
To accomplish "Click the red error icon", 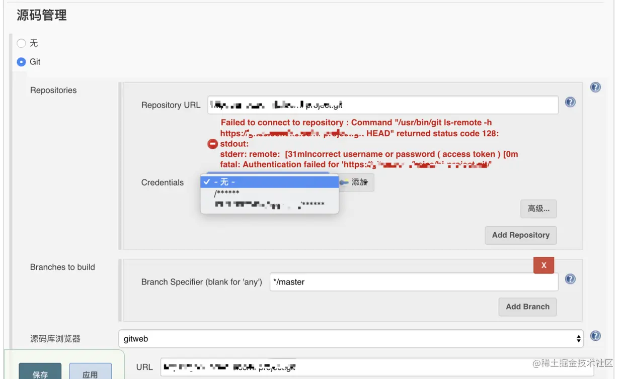I will coord(212,144).
